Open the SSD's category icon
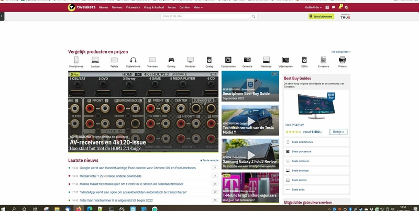Image resolution: width=419 pixels, height=211 pixels. click(304, 60)
